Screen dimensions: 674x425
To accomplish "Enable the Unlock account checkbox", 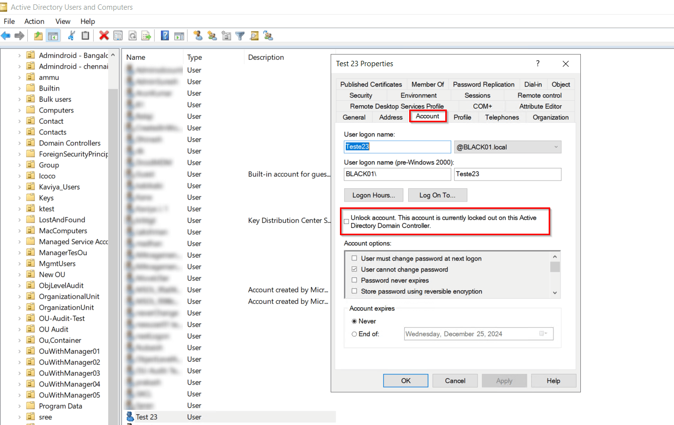I will click(x=346, y=221).
